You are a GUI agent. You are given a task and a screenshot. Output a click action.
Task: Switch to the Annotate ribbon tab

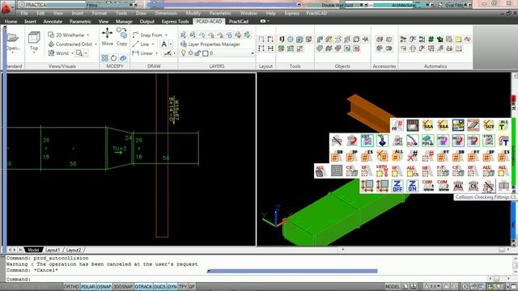[x=53, y=22]
